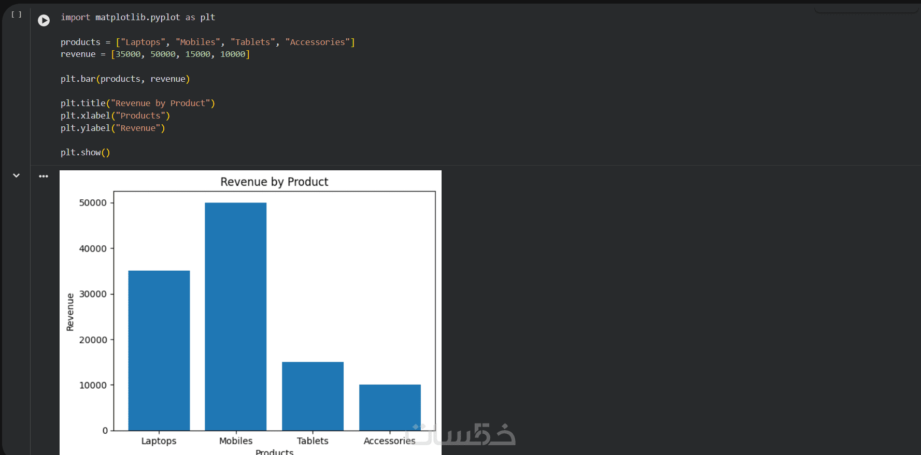
Task: Click the Revenue y-axis label
Action: (70, 312)
